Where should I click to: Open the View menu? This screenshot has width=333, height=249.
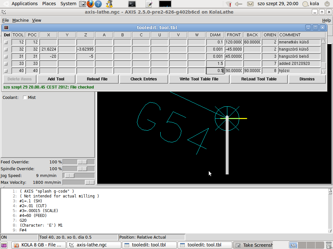(x=36, y=20)
